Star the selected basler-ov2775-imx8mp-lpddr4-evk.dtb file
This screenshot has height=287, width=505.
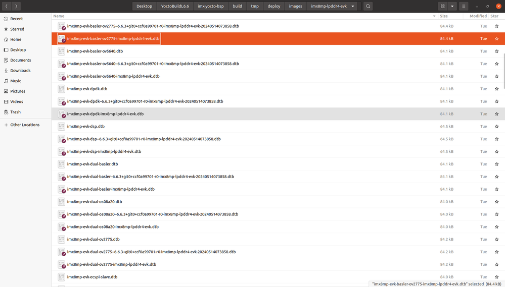(496, 38)
